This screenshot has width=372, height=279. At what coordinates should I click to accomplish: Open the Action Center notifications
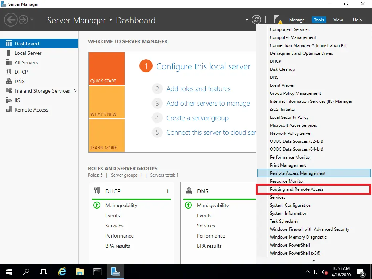361,272
